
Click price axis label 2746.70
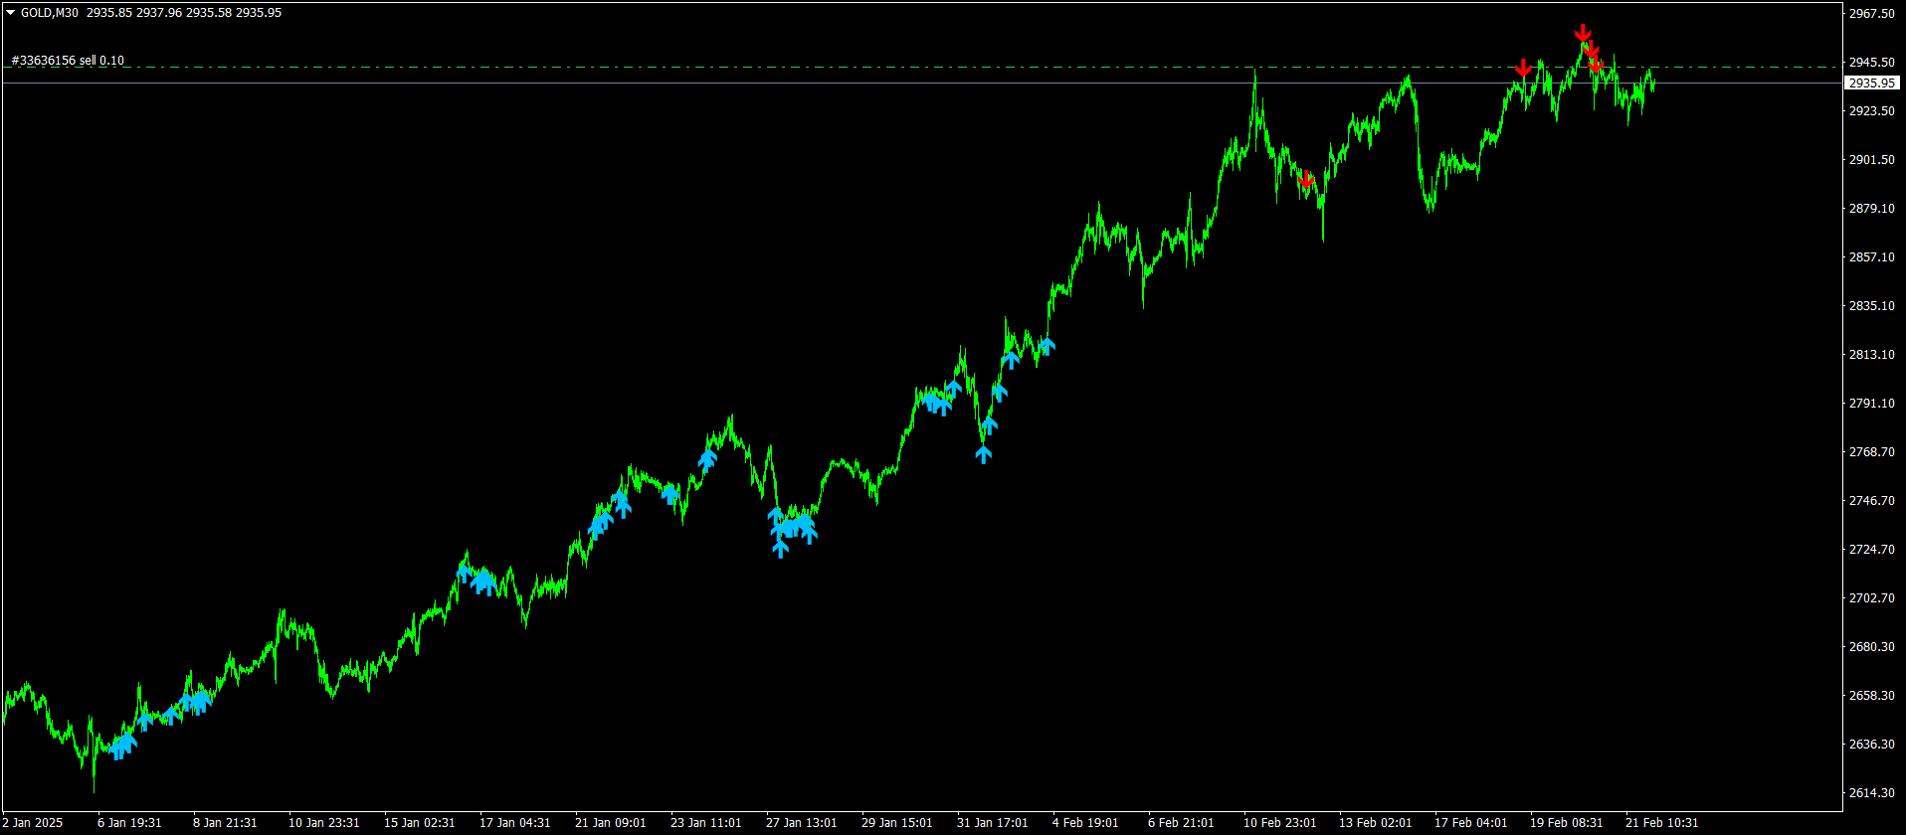click(x=1871, y=501)
